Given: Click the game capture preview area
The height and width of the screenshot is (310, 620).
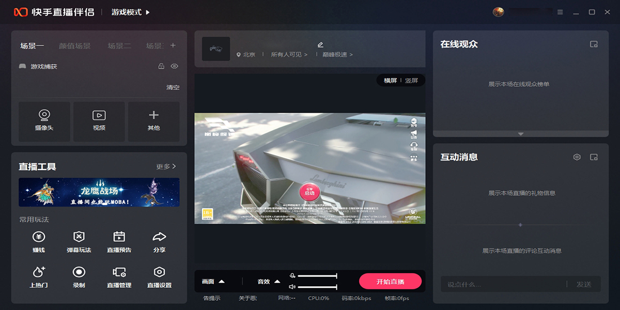Looking at the screenshot, I should (310, 168).
